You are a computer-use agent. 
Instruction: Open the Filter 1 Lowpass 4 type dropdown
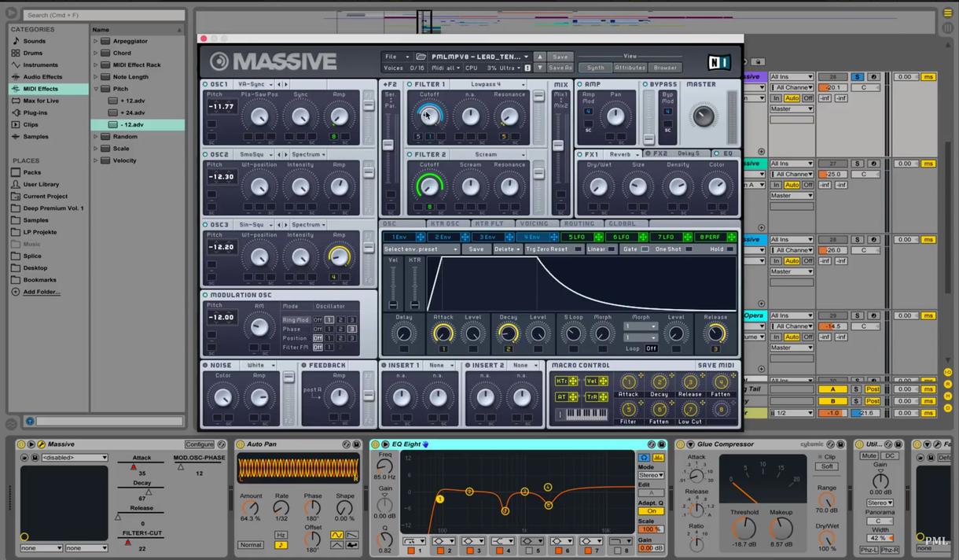(488, 84)
